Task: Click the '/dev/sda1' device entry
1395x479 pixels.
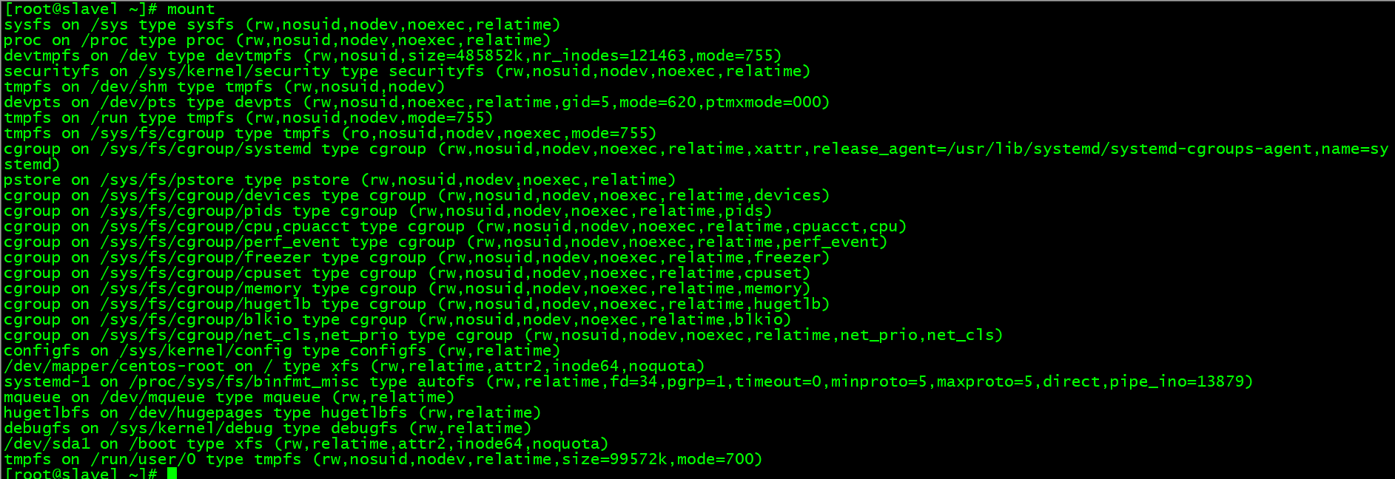Action: coord(47,444)
